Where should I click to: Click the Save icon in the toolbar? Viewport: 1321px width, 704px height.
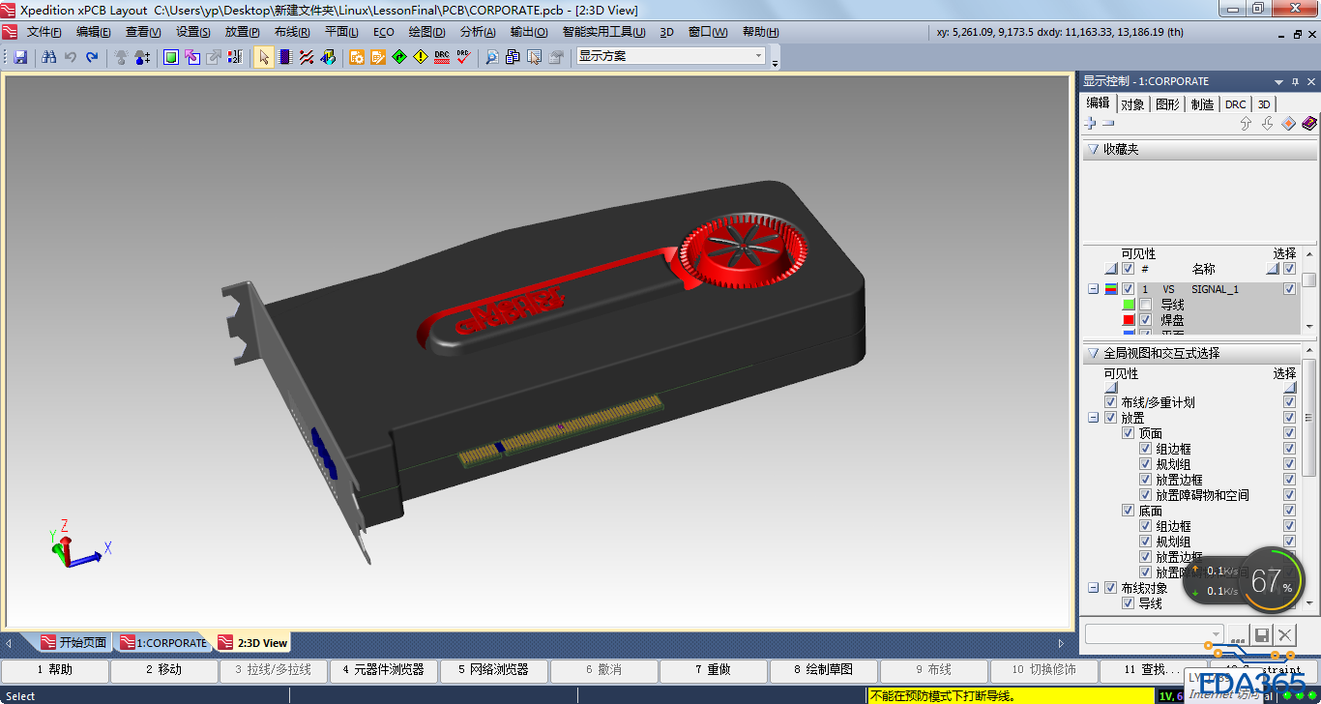20,57
